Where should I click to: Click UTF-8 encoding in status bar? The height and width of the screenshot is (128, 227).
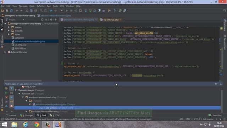click(x=198, y=119)
